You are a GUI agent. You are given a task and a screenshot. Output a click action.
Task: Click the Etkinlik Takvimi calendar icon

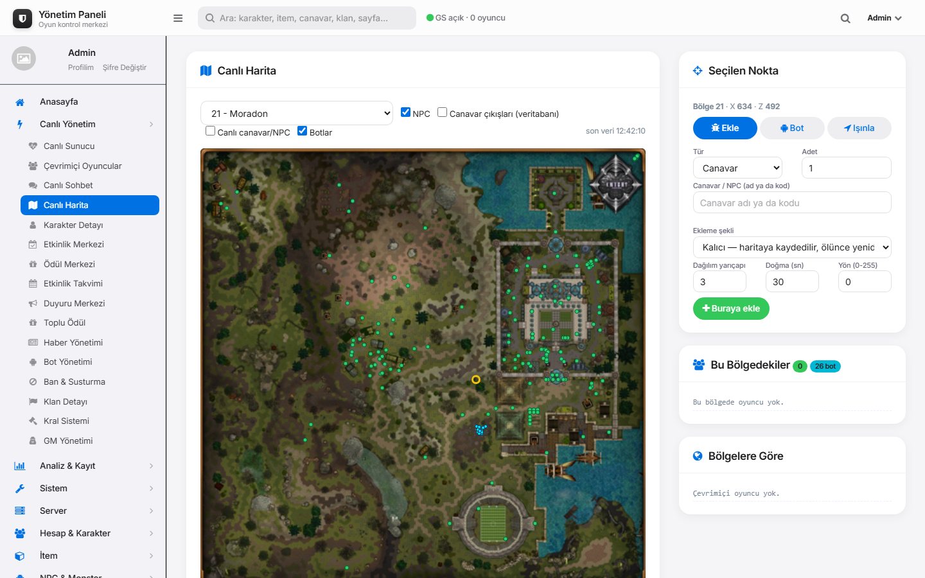33,284
